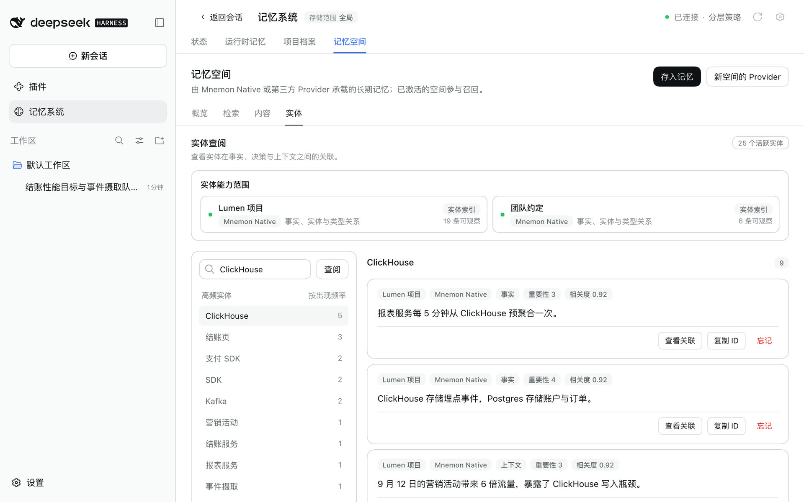Screen dimensions: 804x502
Task: Select 报表服务 entity row
Action: [x=274, y=465]
